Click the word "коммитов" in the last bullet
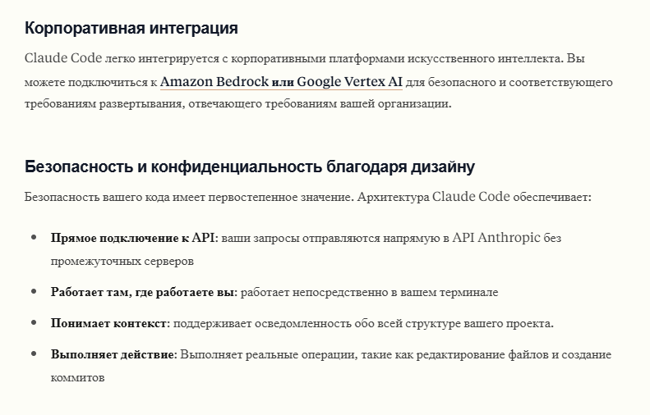This screenshot has width=650, height=415. 77,378
